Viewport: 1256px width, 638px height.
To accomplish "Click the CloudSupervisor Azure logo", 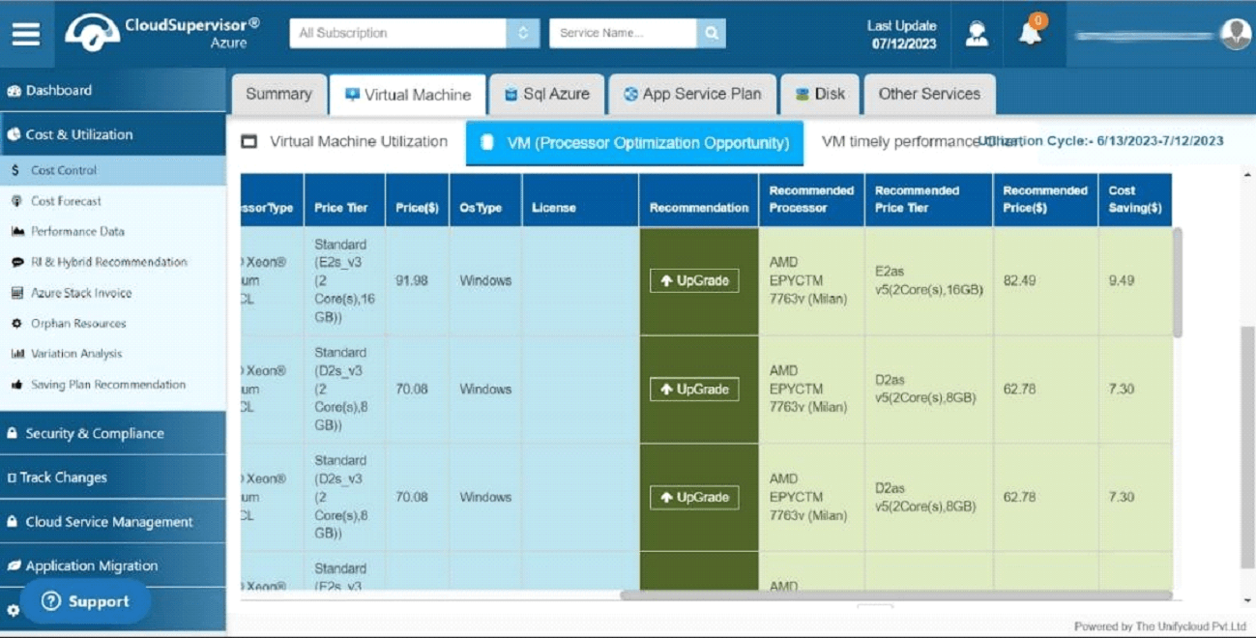I will tap(162, 33).
